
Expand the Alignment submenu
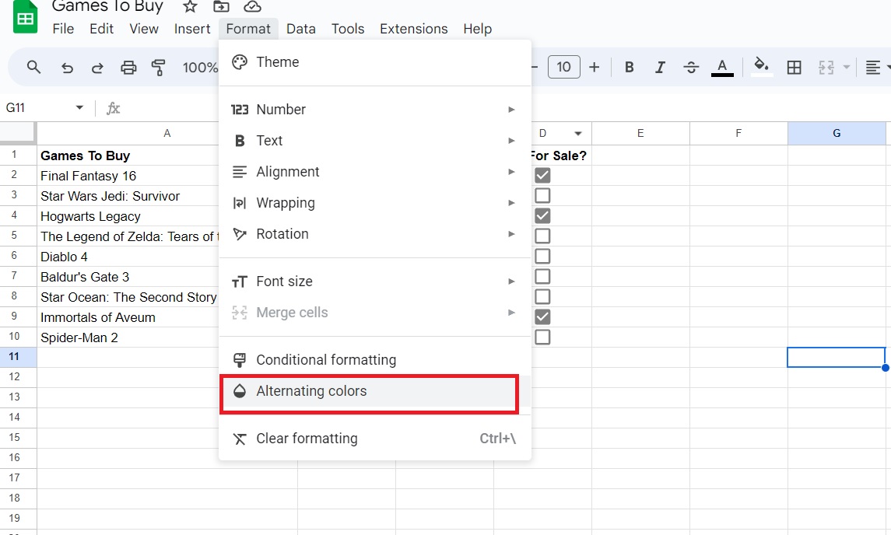pyautogui.click(x=375, y=172)
